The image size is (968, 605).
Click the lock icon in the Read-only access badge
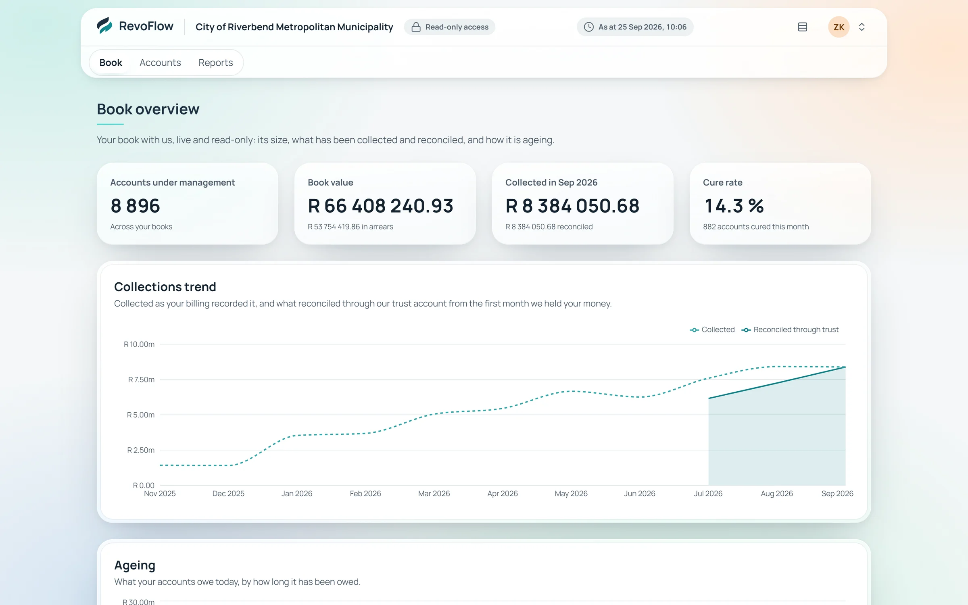pyautogui.click(x=416, y=27)
